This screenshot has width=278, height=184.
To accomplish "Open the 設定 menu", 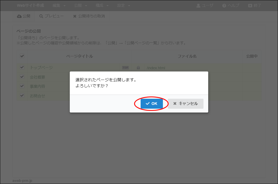I will [x=124, y=6].
